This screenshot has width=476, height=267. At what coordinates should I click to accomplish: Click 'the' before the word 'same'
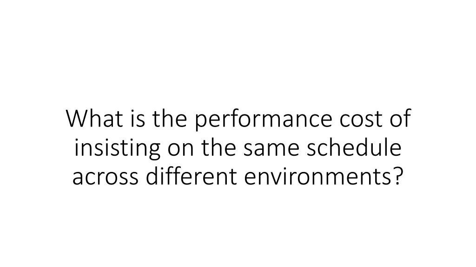tap(218, 147)
